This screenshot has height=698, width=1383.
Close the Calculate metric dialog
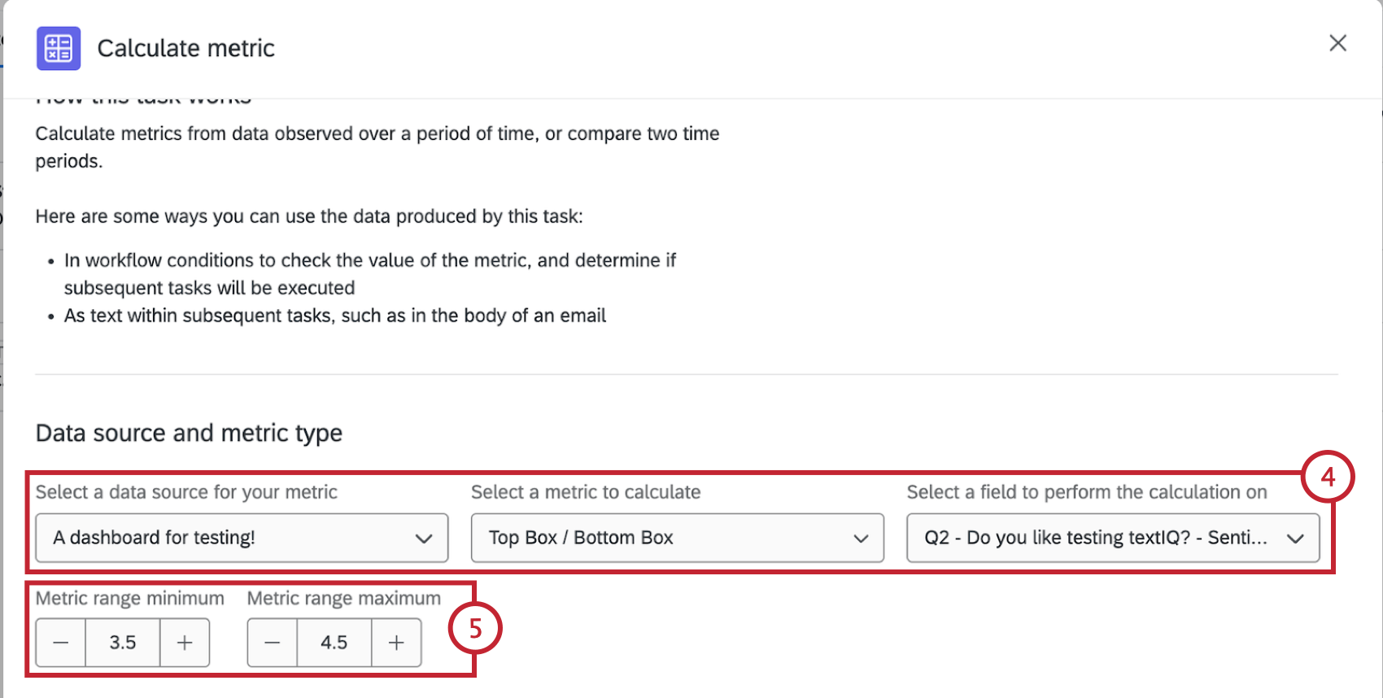1337,43
